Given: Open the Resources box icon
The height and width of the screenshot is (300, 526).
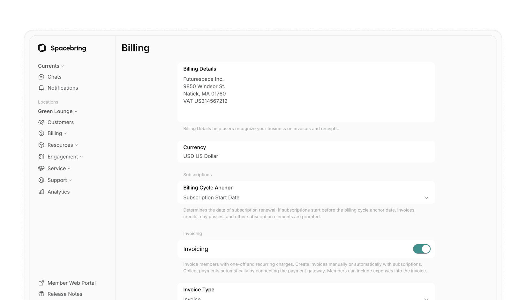Looking at the screenshot, I should (41, 145).
